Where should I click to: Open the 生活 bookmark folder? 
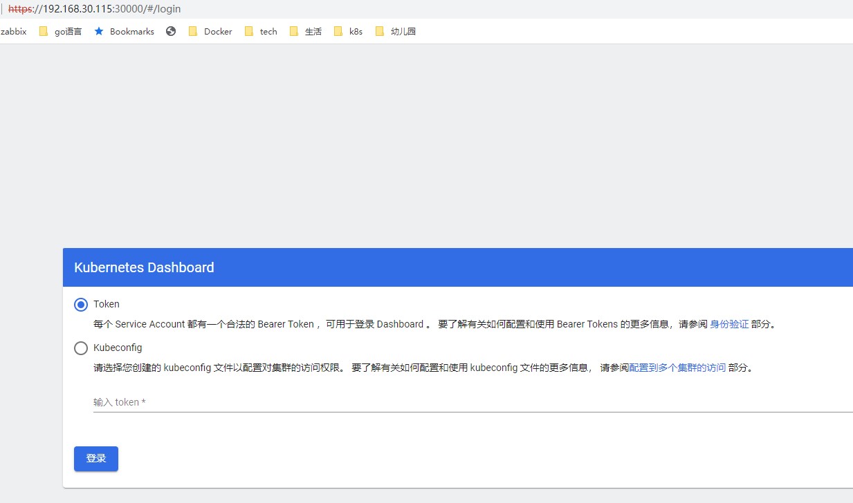coord(305,31)
